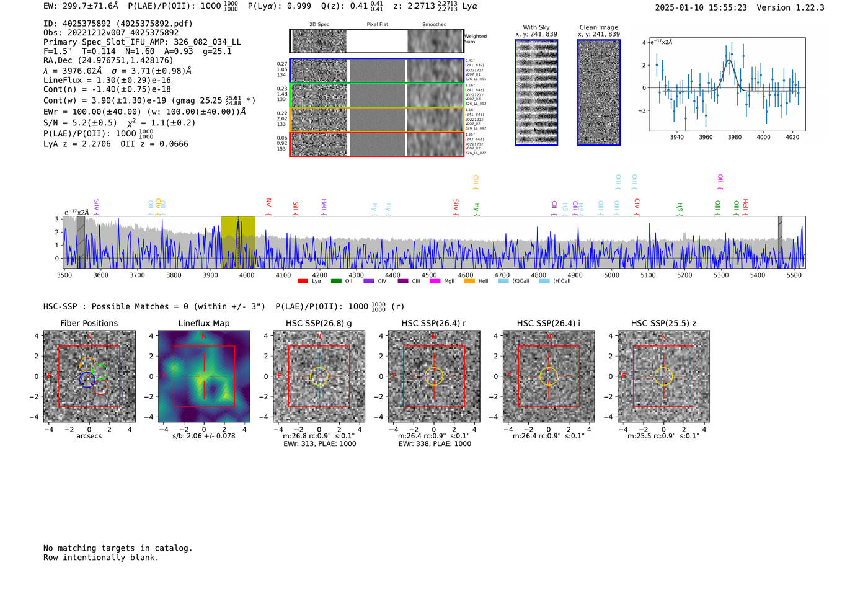Click the red fiber circle in Fiber Positions
Image resolution: width=868 pixels, height=591 pixels.
tap(100, 388)
